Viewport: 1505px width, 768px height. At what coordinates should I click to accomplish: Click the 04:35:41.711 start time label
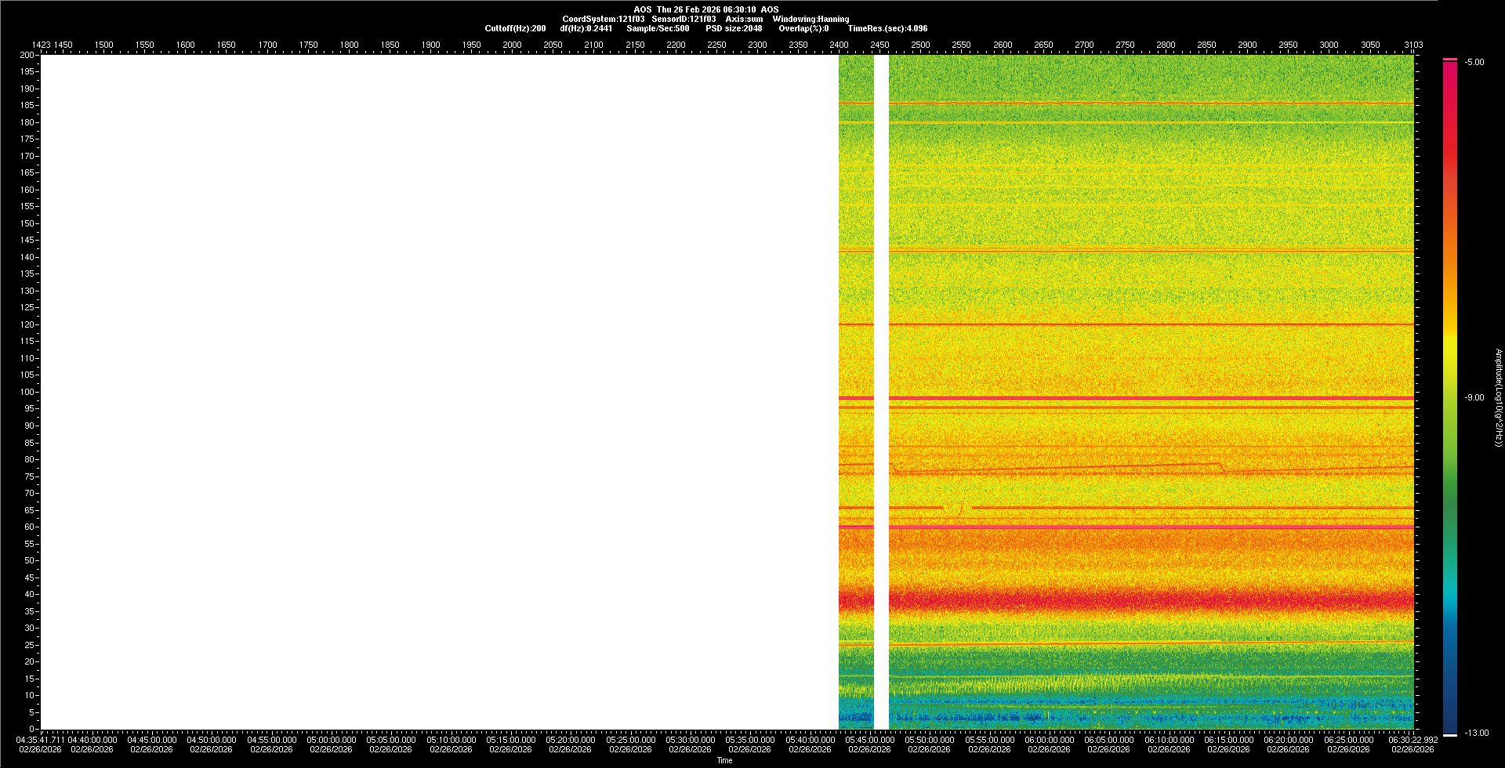click(41, 740)
